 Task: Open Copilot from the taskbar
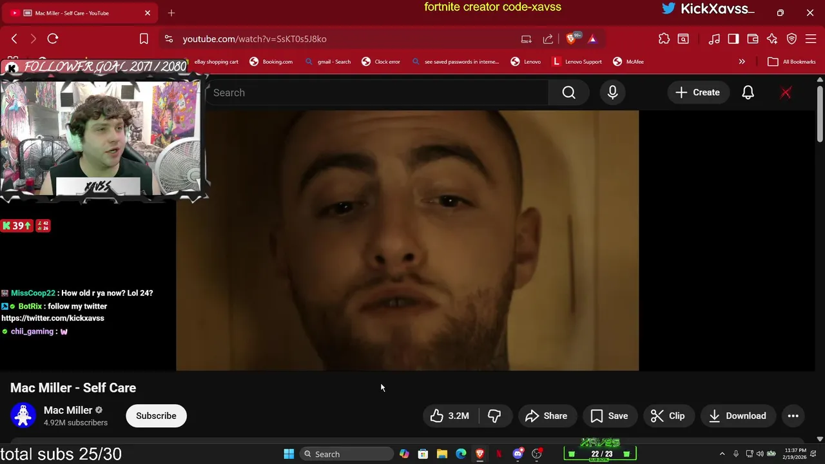pyautogui.click(x=404, y=454)
